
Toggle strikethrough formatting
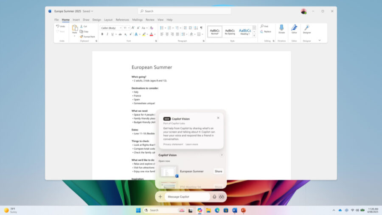pos(120,34)
